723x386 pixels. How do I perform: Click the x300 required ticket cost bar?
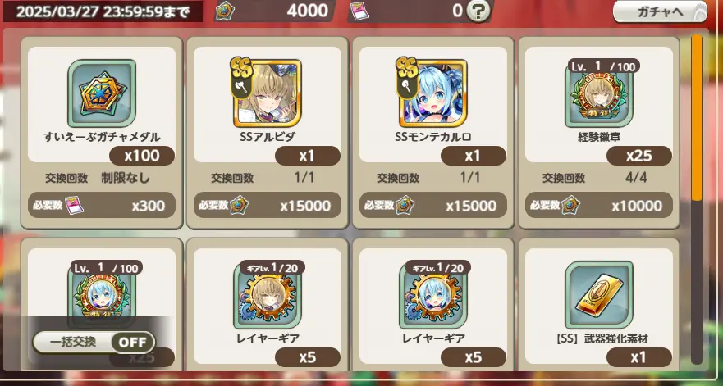[x=102, y=206]
